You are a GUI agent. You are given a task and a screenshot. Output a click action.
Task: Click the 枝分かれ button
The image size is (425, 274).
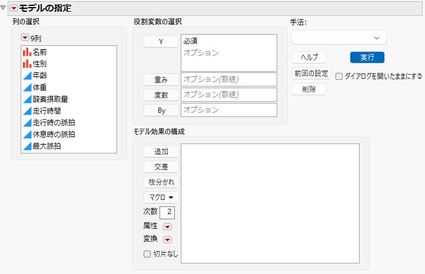161,182
